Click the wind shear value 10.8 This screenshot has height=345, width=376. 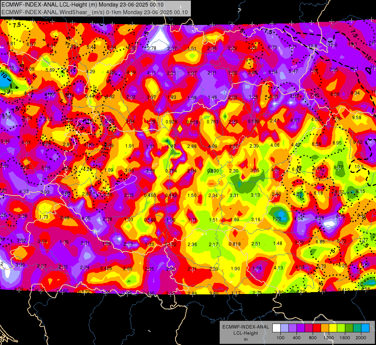[x=313, y=46]
